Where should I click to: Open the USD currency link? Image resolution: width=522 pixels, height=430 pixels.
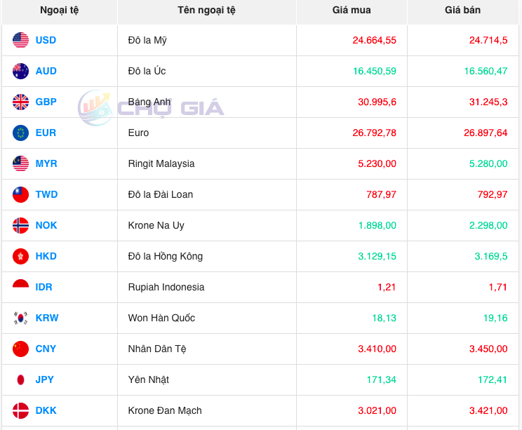[x=46, y=40]
